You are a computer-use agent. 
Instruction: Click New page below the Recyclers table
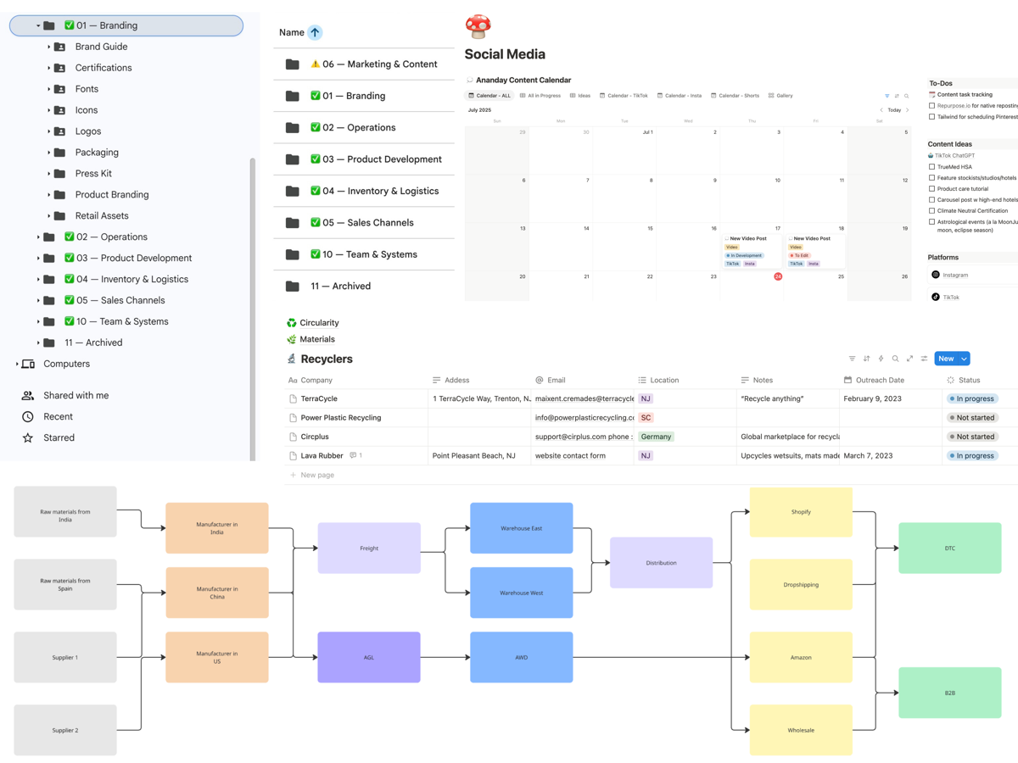pos(312,475)
